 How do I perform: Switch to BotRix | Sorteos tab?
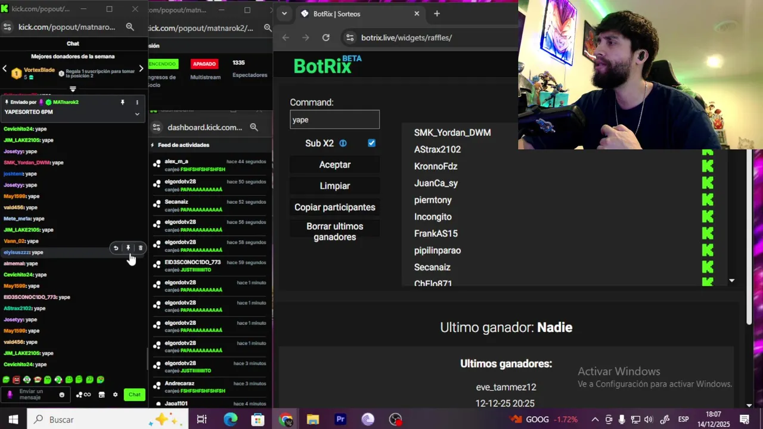[x=359, y=14]
